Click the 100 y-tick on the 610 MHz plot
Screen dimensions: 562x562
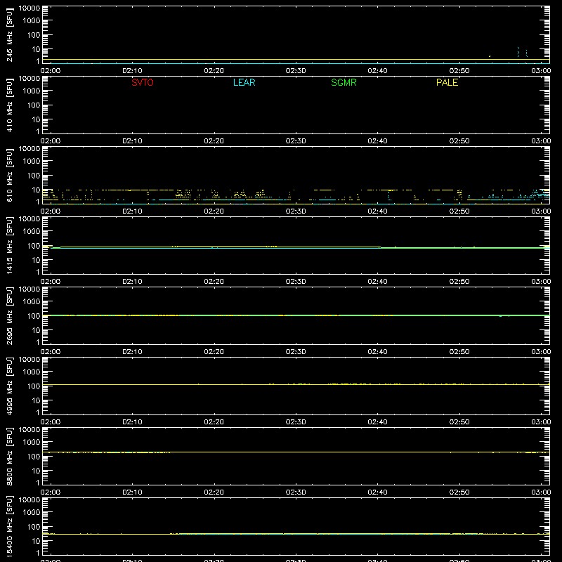click(x=34, y=176)
